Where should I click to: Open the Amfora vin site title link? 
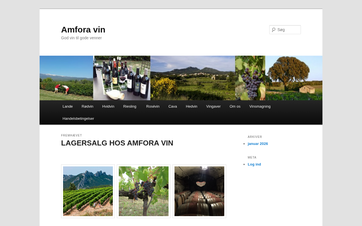83,30
